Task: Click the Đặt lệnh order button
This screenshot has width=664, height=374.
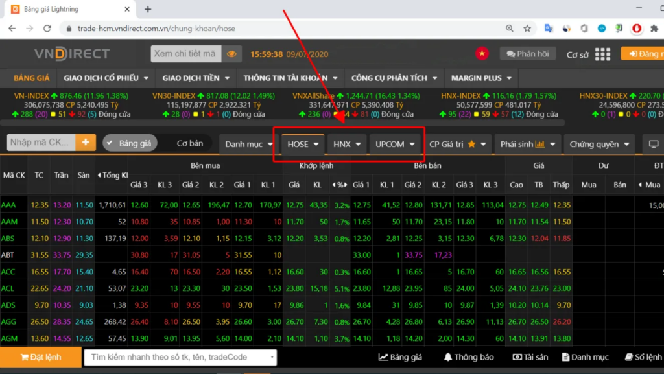Action: [41, 357]
